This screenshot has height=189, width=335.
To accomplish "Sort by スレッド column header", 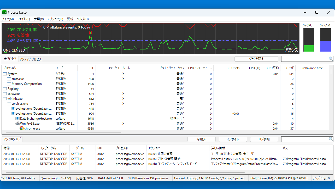I will point(288,68).
